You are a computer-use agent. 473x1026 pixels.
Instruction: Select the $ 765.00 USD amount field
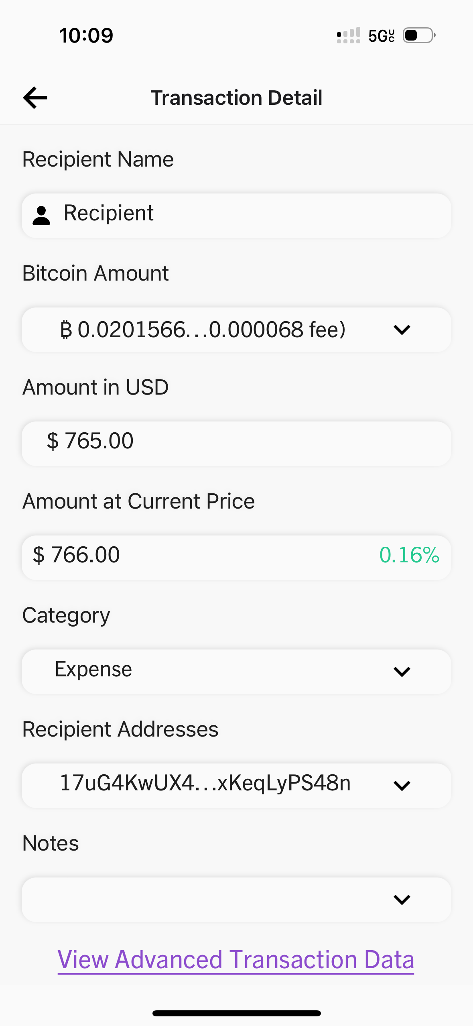[x=236, y=444]
